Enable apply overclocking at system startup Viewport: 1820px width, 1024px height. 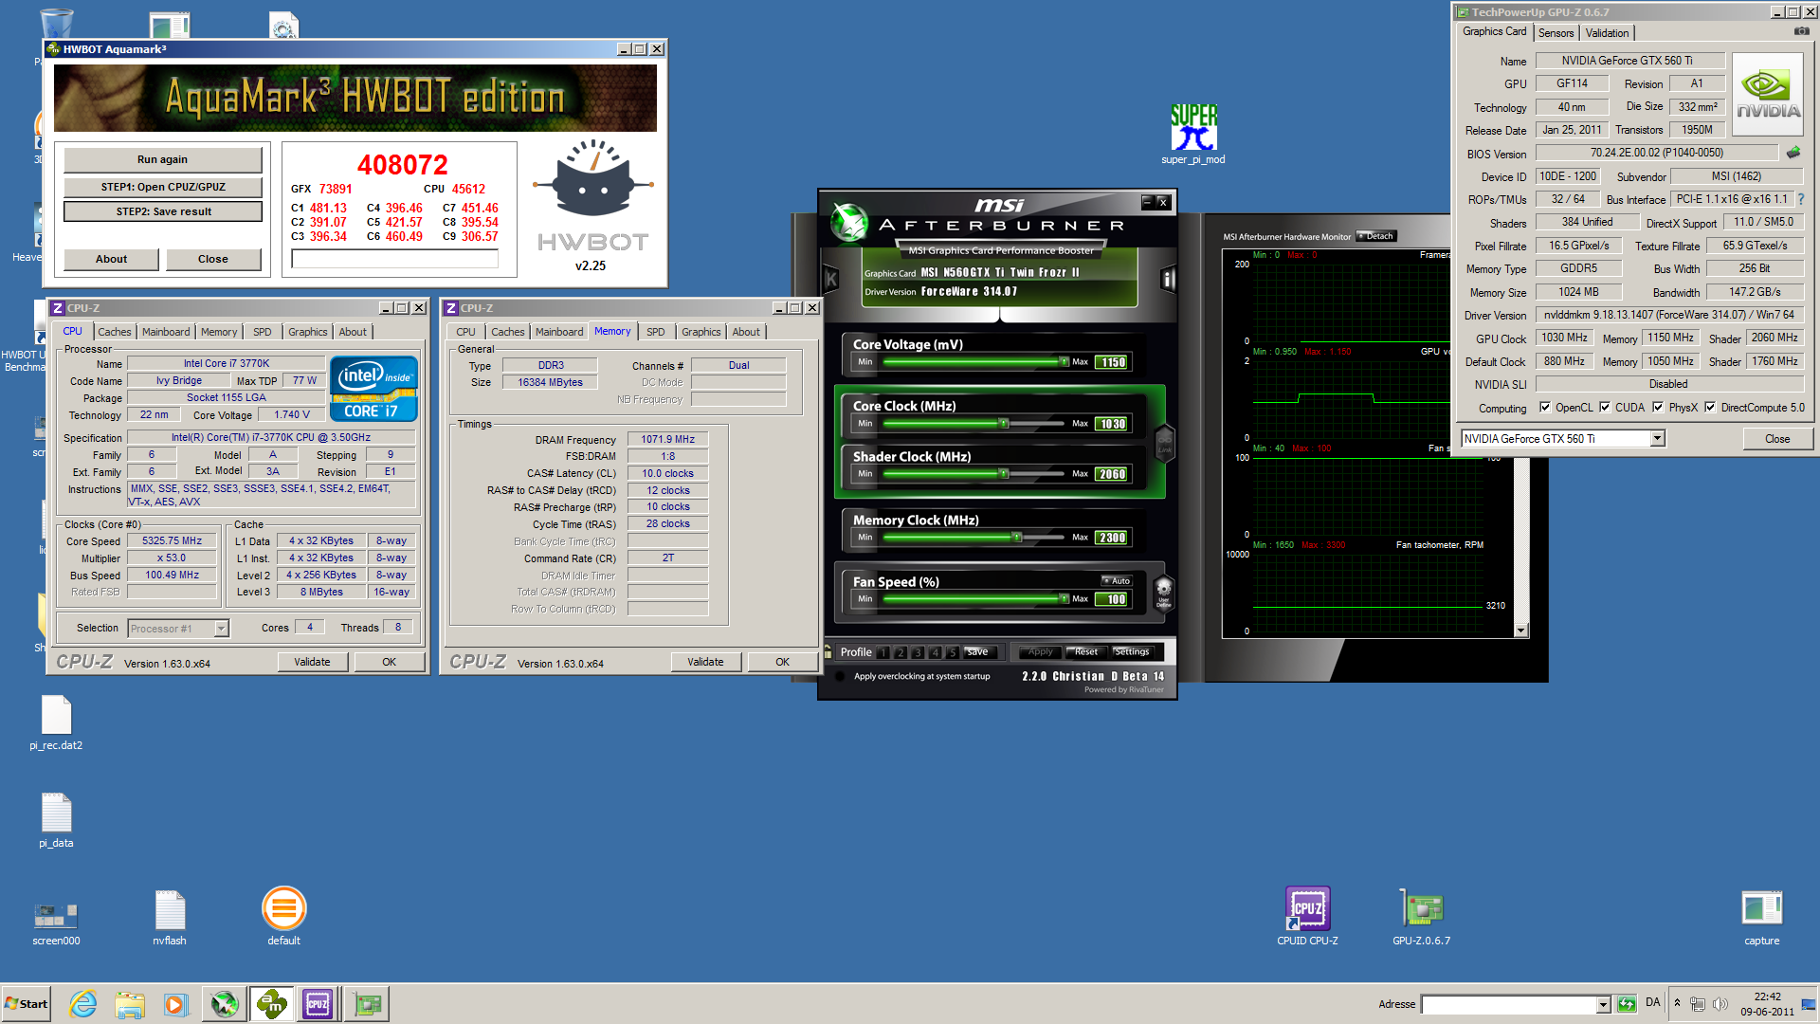point(840,676)
